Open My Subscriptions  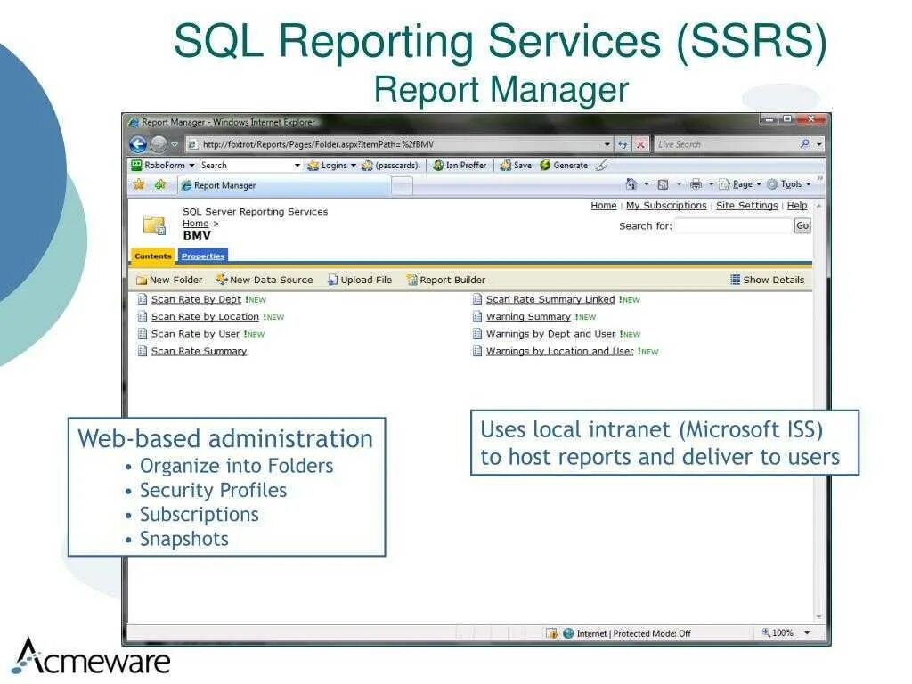[666, 205]
